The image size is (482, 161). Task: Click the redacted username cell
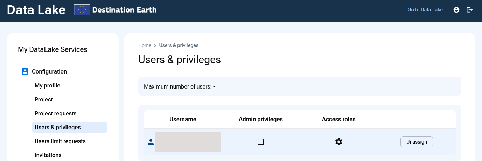pos(188,142)
